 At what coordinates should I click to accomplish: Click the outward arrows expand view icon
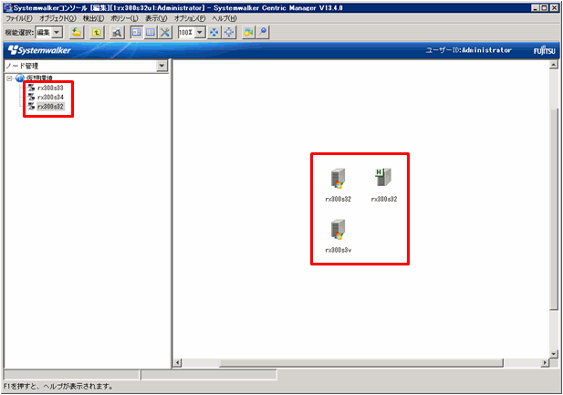click(229, 32)
